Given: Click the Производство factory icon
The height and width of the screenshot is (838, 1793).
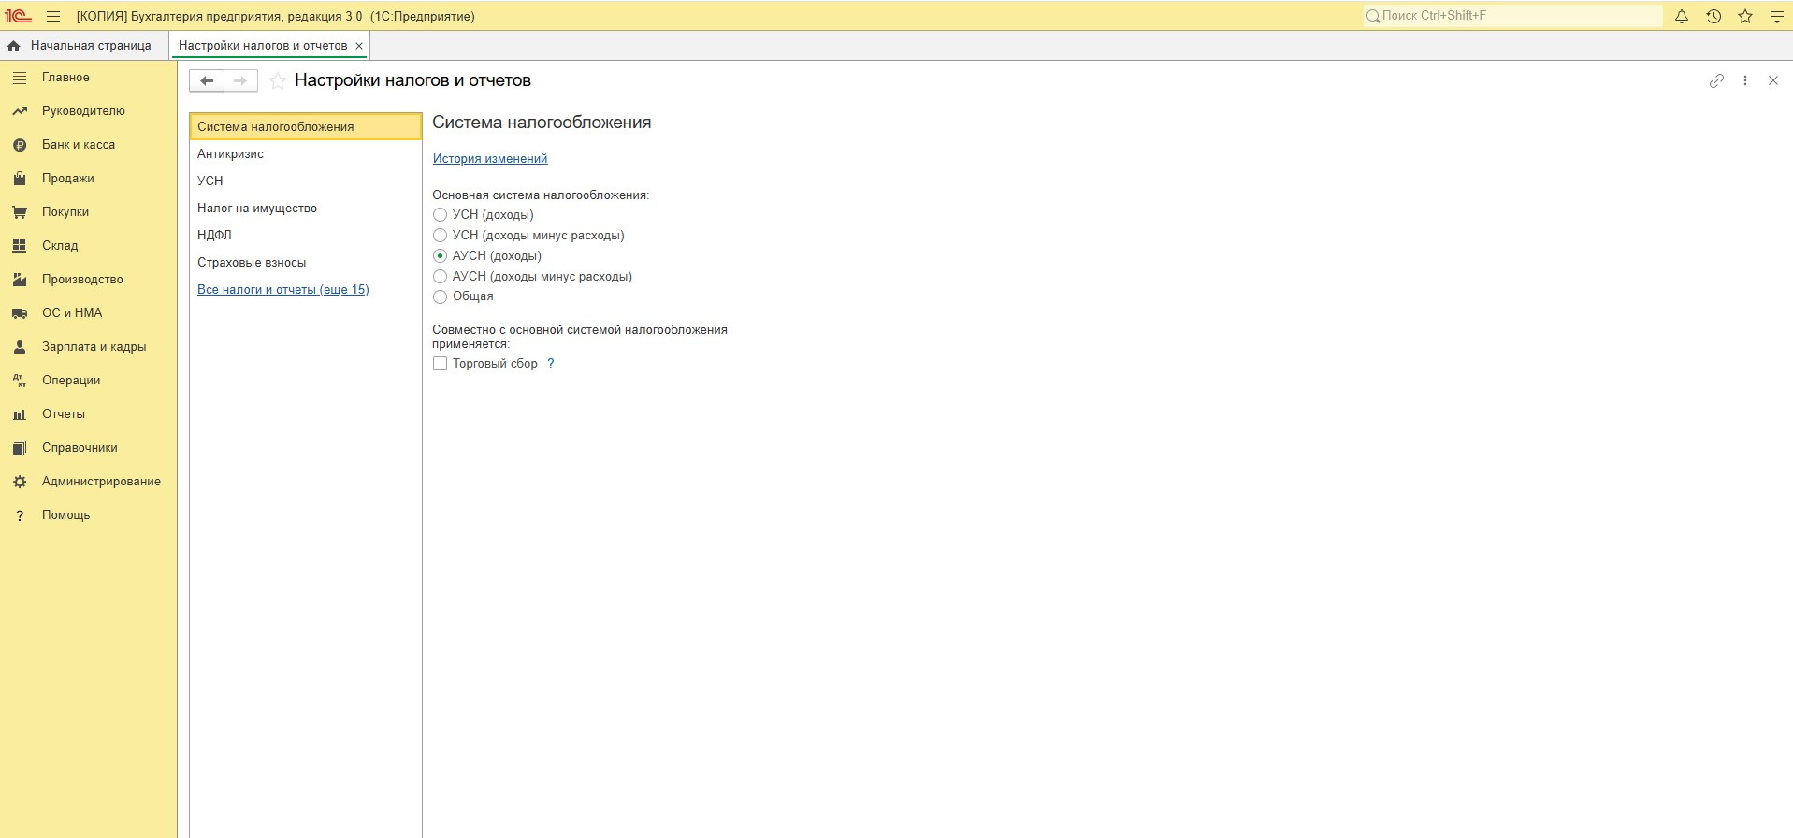Looking at the screenshot, I should (20, 280).
